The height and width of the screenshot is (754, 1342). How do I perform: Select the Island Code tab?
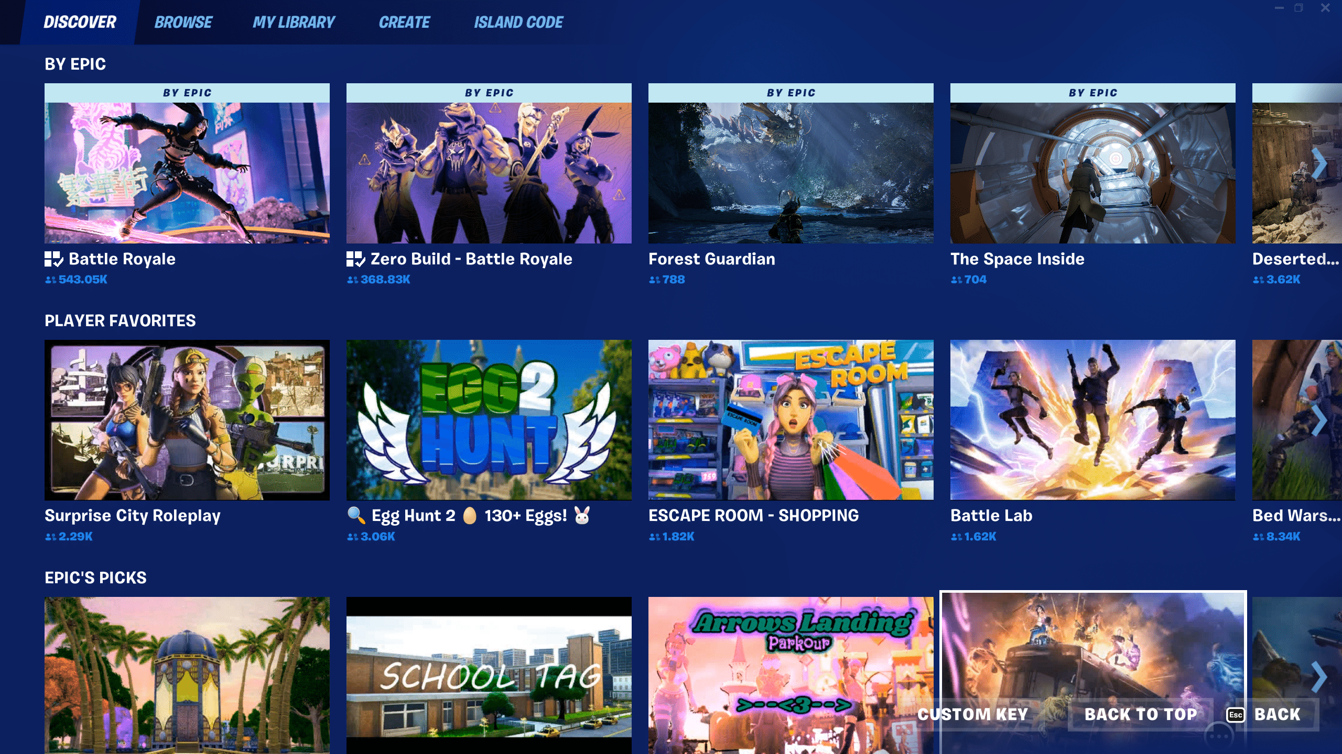pos(518,22)
